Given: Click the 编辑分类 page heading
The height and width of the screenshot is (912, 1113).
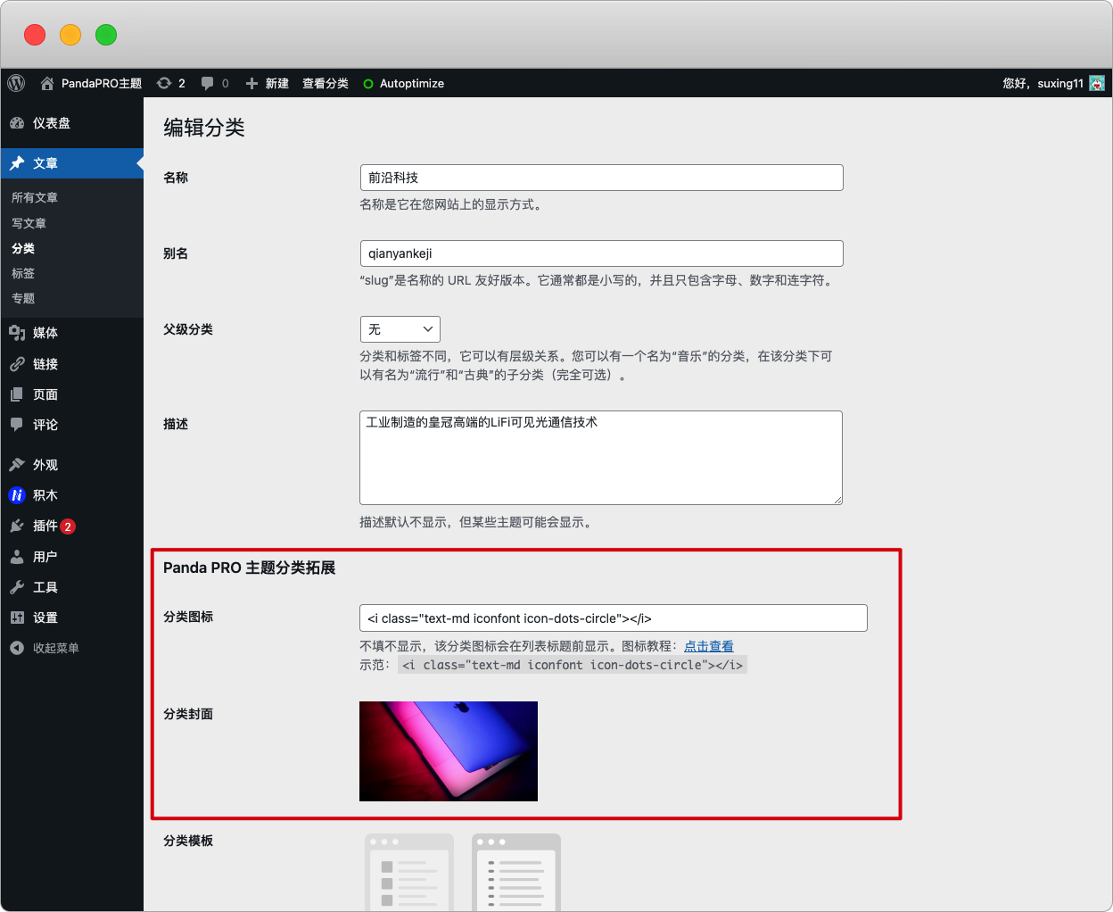Looking at the screenshot, I should (x=204, y=128).
